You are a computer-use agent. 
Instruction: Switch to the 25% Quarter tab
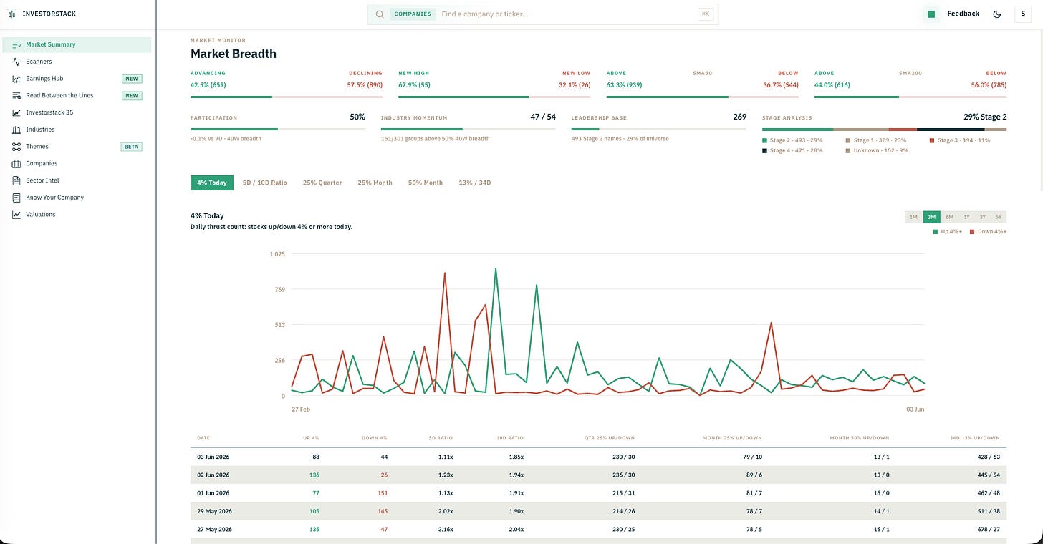click(x=322, y=183)
